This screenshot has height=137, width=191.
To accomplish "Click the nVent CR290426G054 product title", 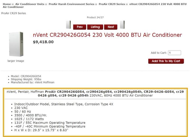I will tap(107, 35).
